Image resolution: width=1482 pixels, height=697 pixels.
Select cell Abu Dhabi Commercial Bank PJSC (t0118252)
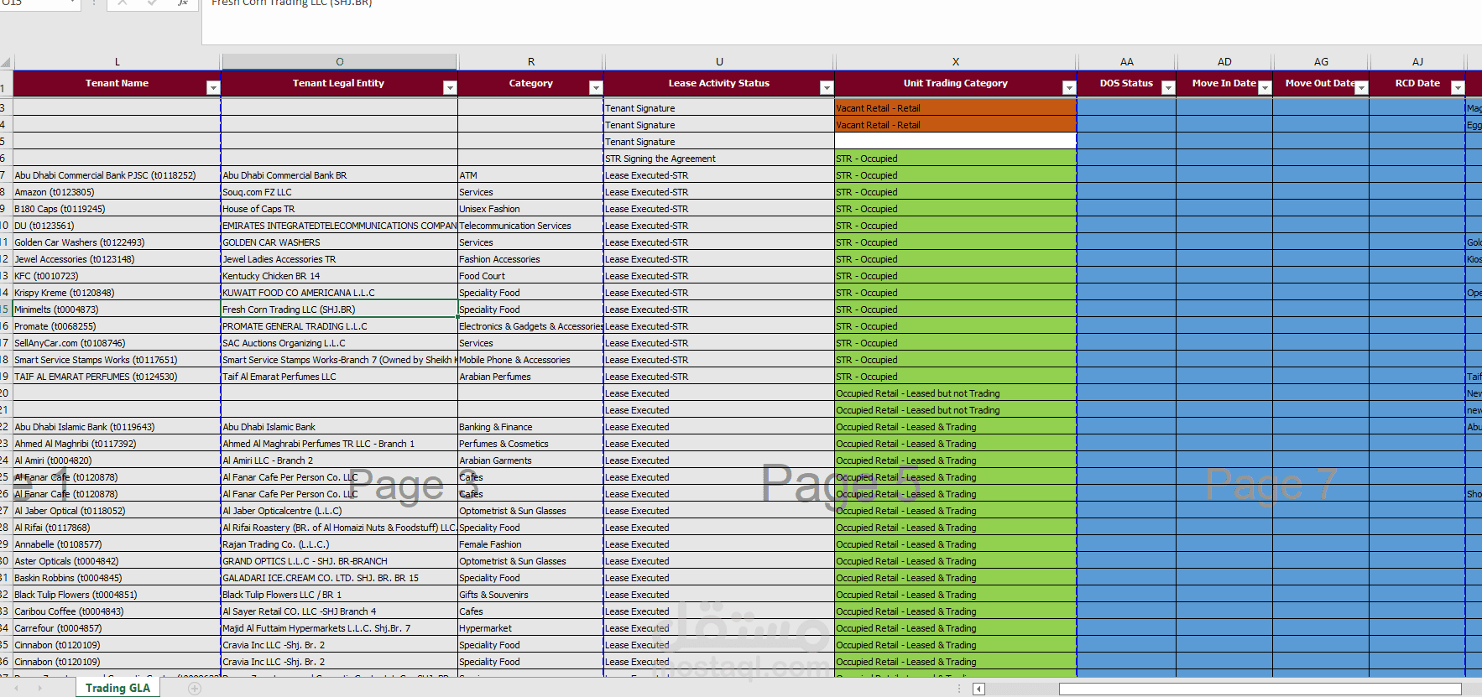click(117, 175)
